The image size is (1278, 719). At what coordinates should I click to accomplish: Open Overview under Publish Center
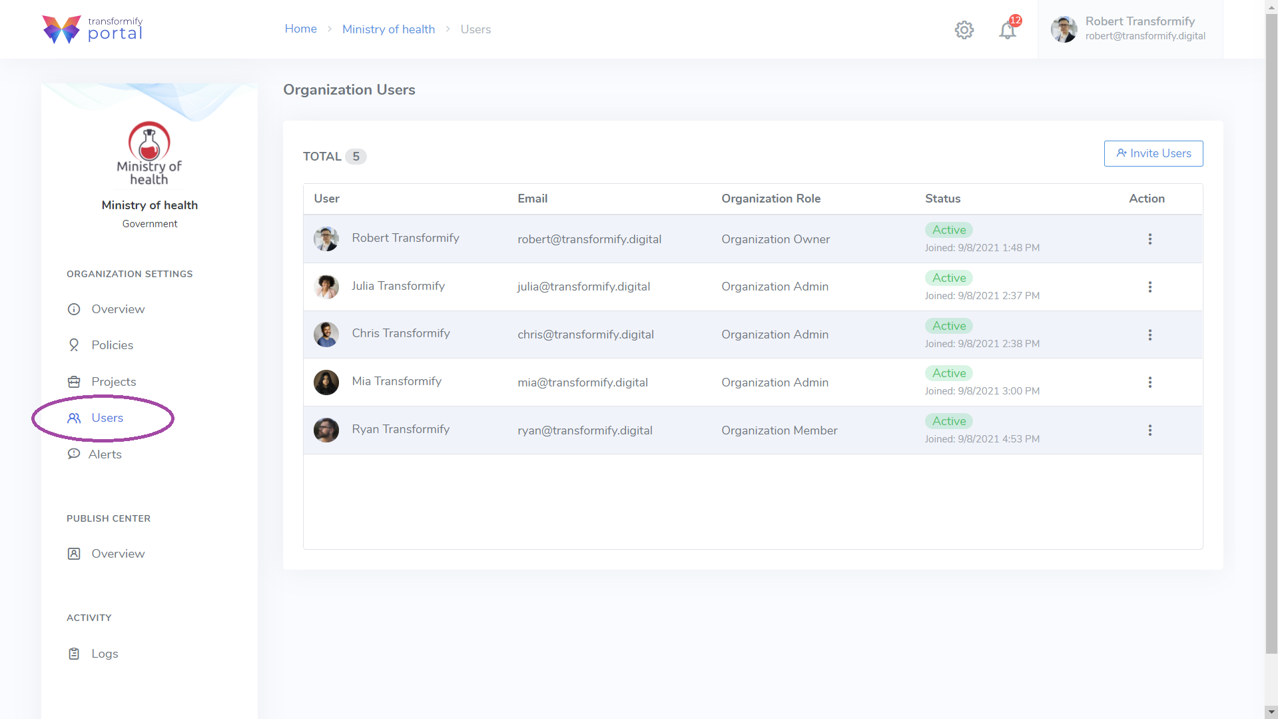pyautogui.click(x=107, y=554)
